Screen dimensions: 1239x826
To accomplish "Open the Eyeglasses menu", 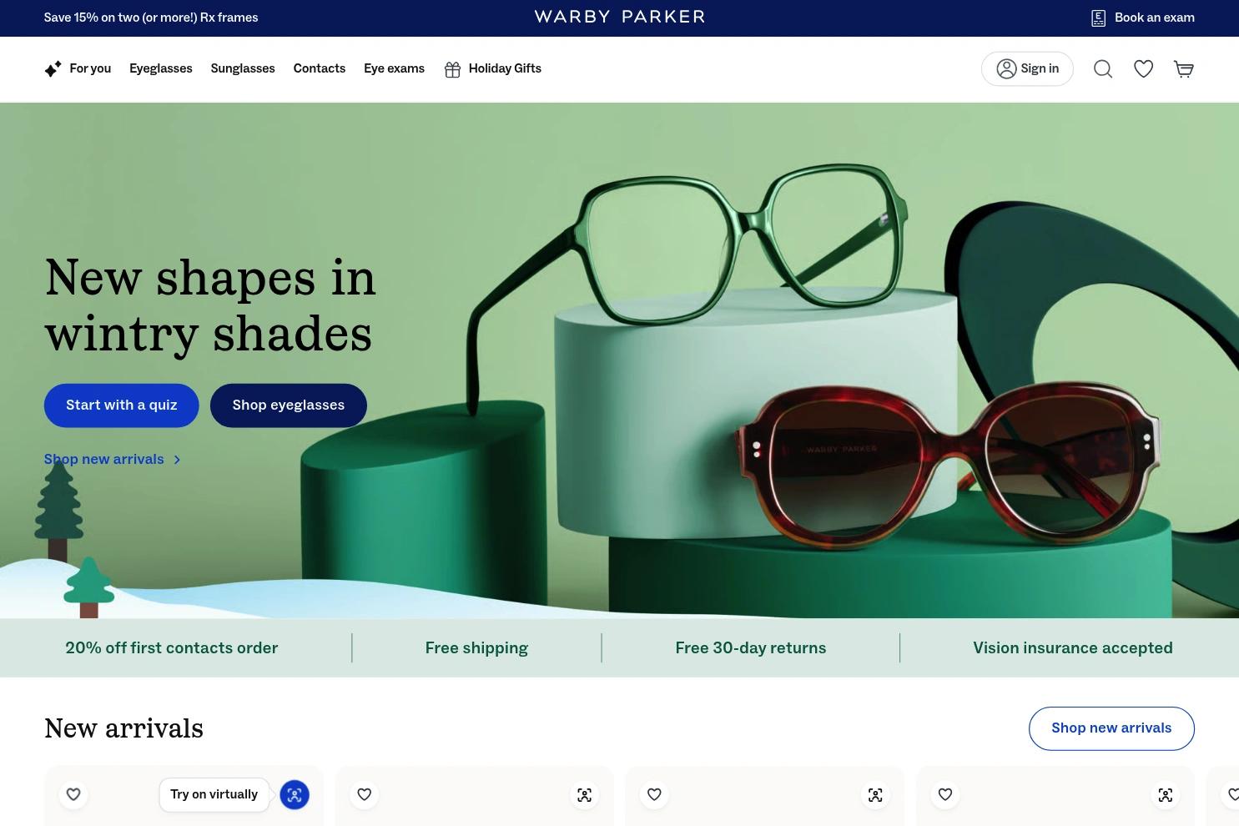I will point(161,68).
